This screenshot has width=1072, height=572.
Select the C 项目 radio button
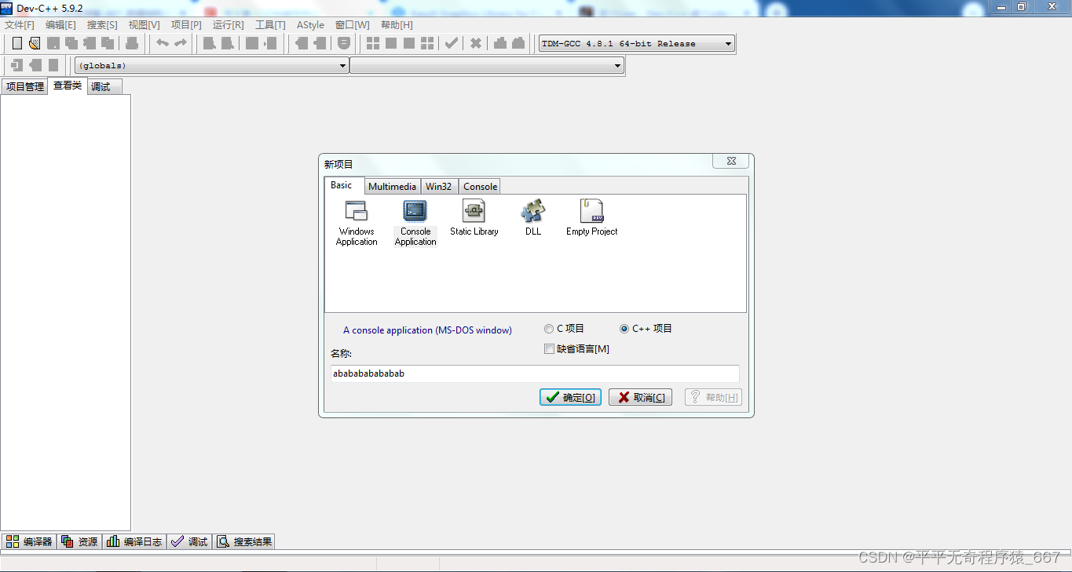(549, 329)
